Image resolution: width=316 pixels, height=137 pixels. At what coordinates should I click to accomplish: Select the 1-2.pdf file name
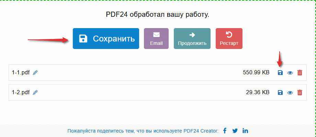coord(21,92)
